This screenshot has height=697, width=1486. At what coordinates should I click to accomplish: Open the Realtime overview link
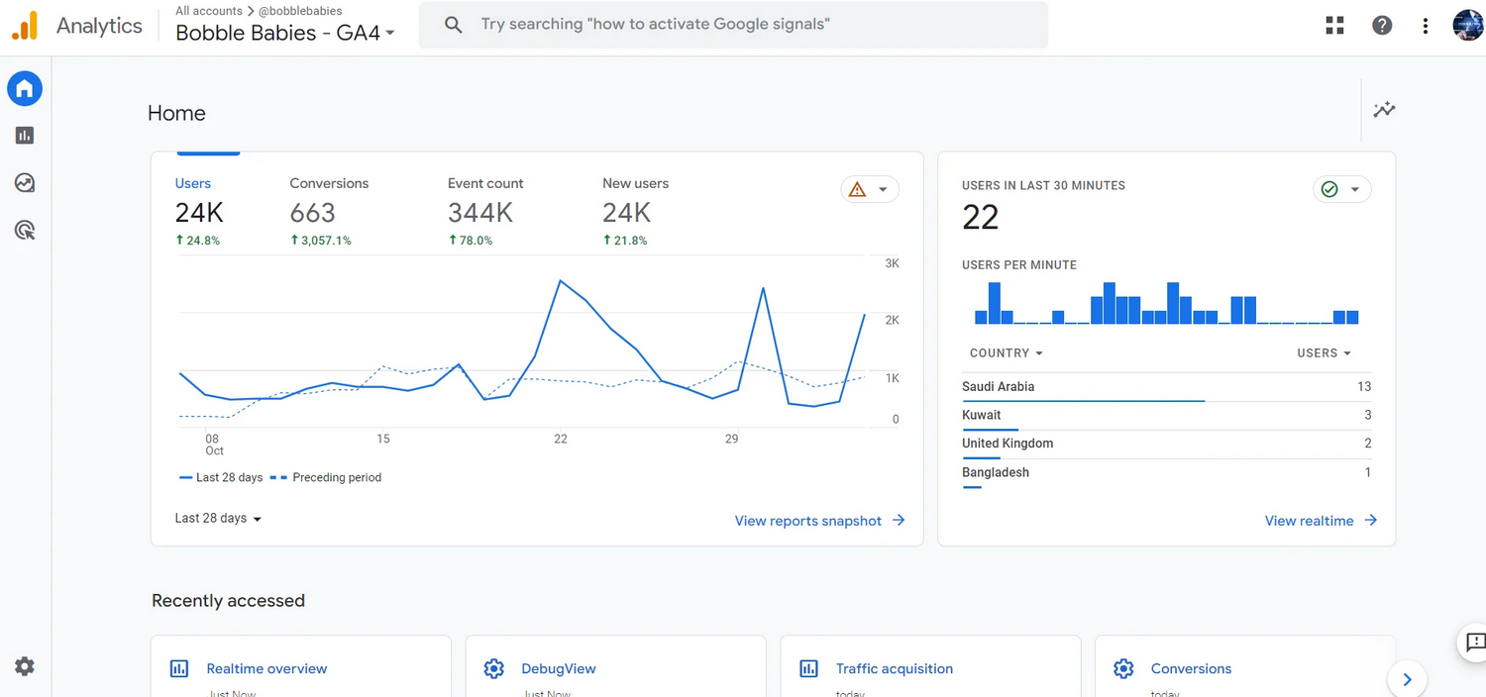[266, 669]
